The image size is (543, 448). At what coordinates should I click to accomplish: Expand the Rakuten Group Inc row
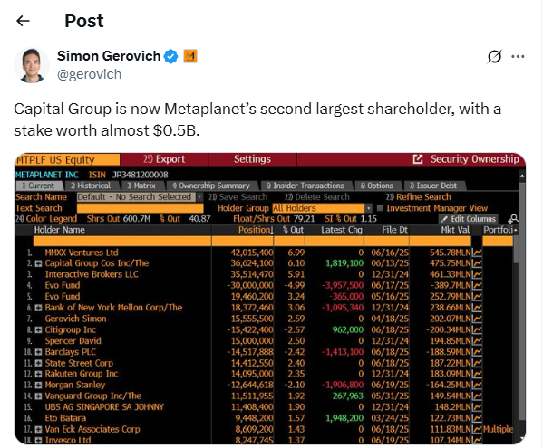[38, 374]
